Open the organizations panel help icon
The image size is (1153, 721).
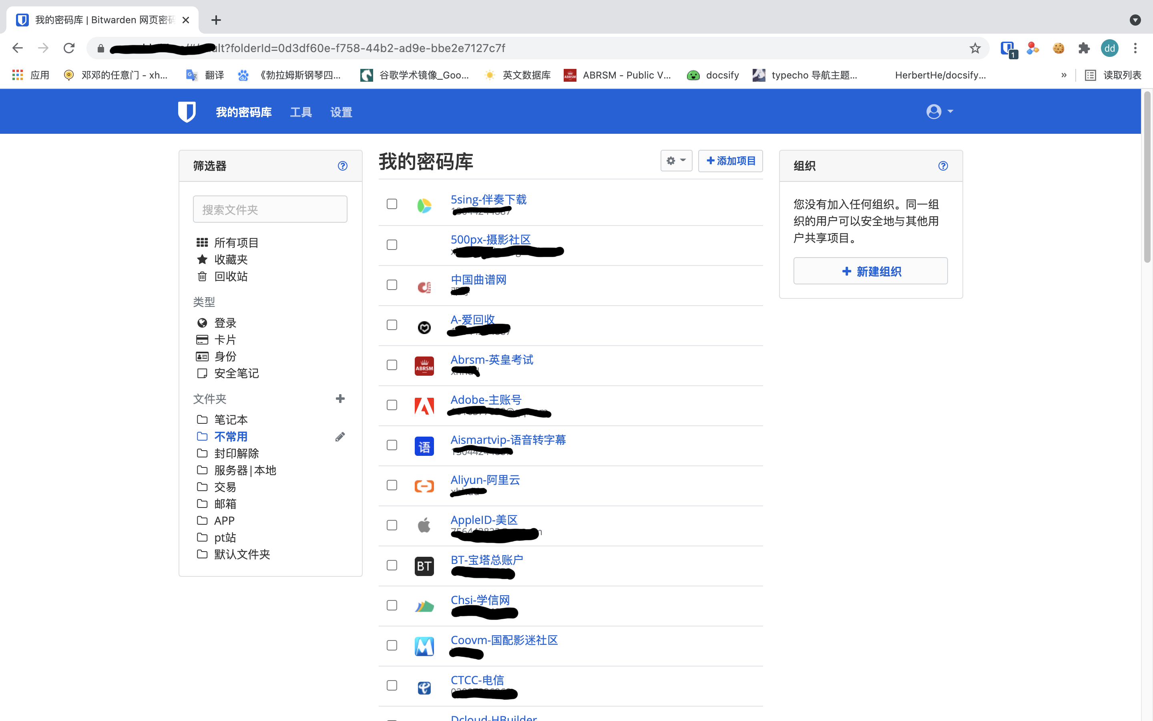click(x=943, y=166)
